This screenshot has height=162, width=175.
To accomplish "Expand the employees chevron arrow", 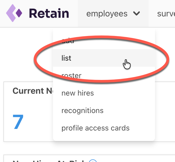I will coord(137,13).
